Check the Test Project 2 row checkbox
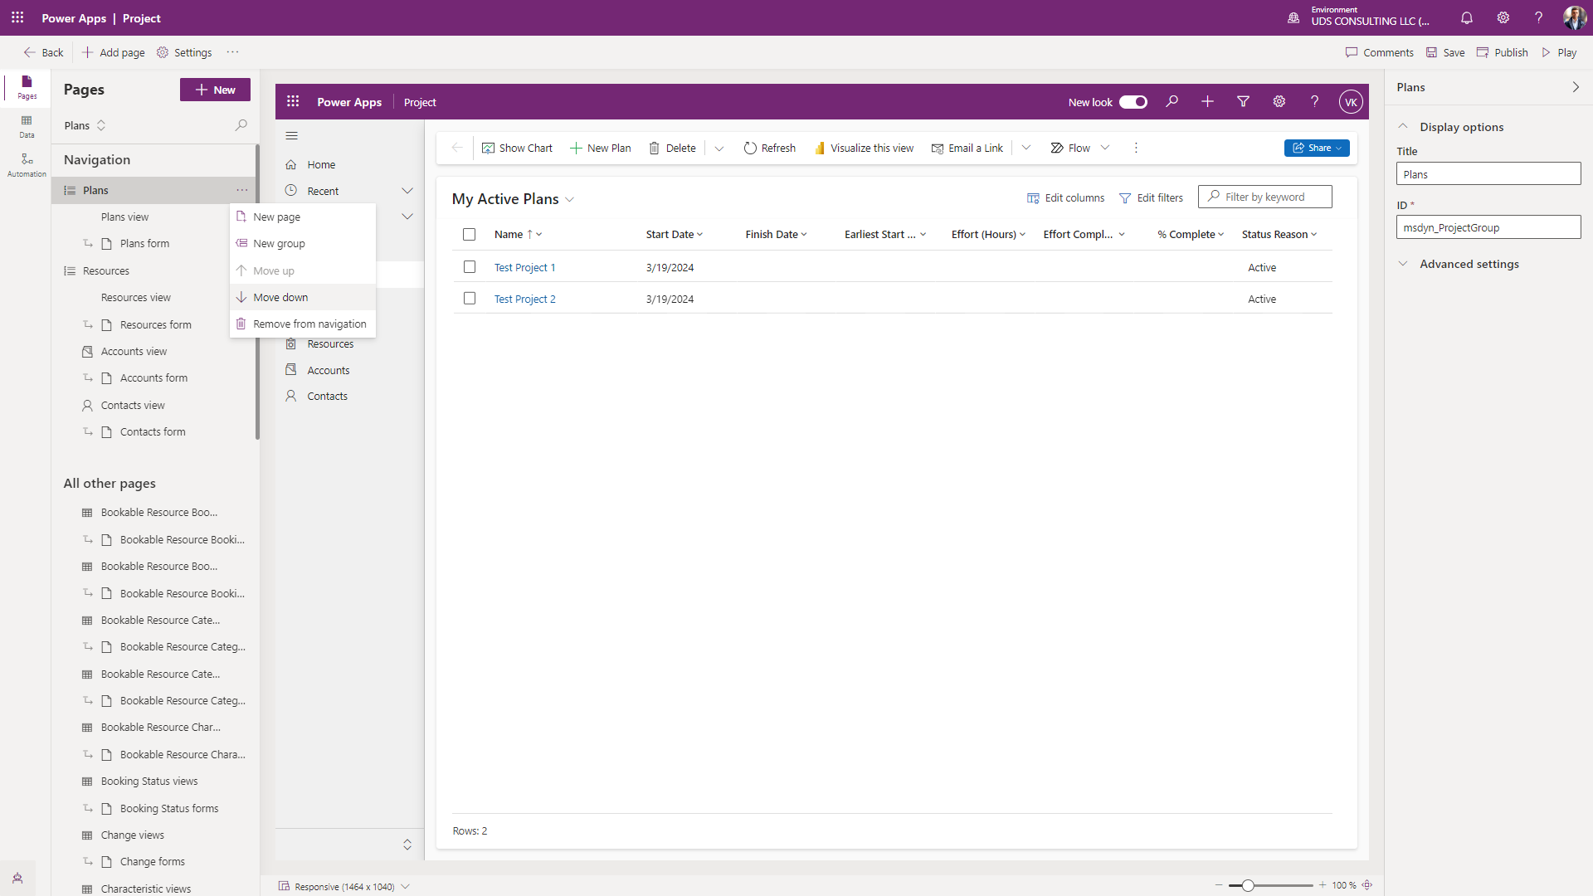The height and width of the screenshot is (896, 1593). pyautogui.click(x=469, y=299)
